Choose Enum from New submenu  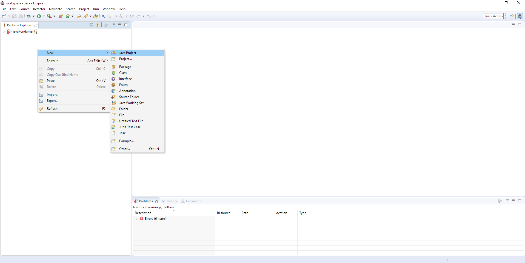[137, 85]
